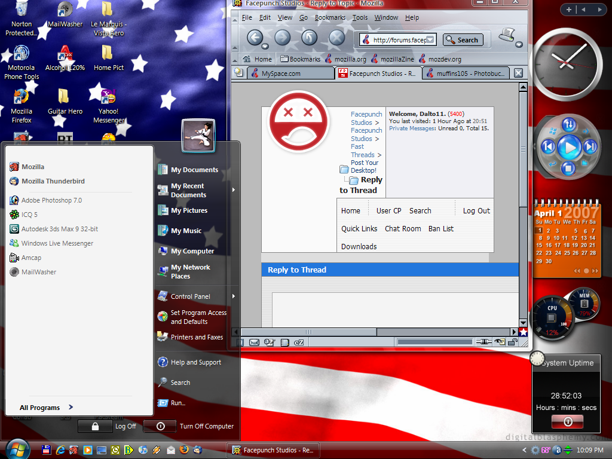This screenshot has height=459, width=612.
Task: Click the Print icon in Mozilla's toolbar
Action: [507, 35]
